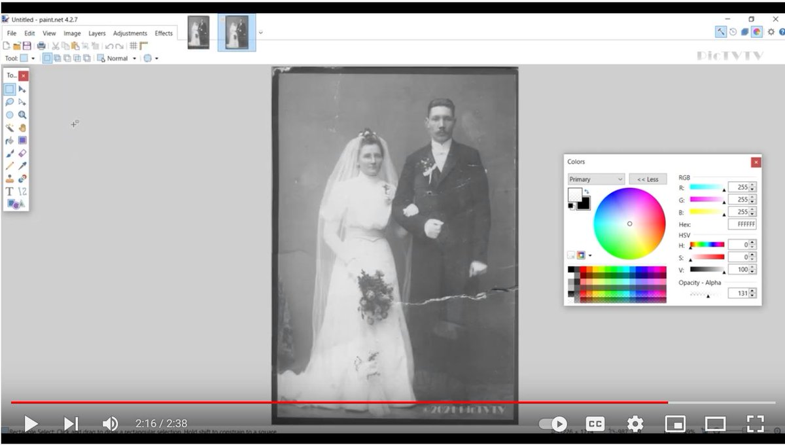
Task: Toggle the rulers
Action: 144,46
